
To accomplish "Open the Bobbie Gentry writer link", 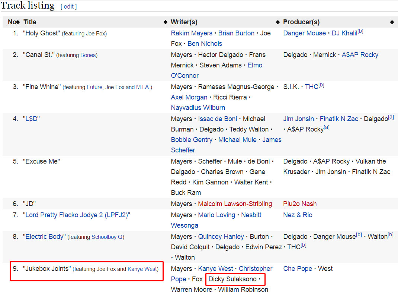I will click(x=192, y=140).
